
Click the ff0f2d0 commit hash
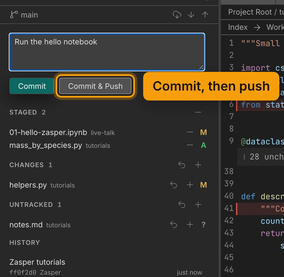tap(23, 272)
